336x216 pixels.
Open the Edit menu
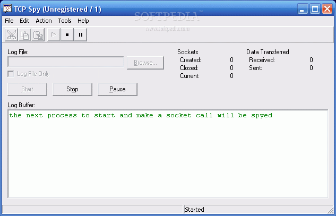click(x=24, y=21)
